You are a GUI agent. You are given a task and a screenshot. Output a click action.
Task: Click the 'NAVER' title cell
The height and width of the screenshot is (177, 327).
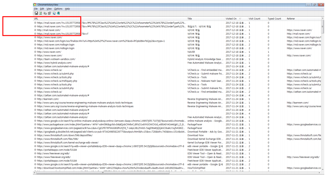pos(191,52)
